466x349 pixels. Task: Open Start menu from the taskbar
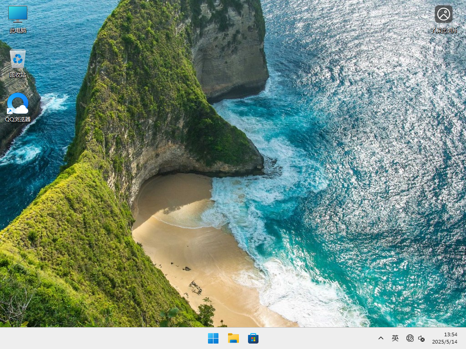[x=213, y=338]
